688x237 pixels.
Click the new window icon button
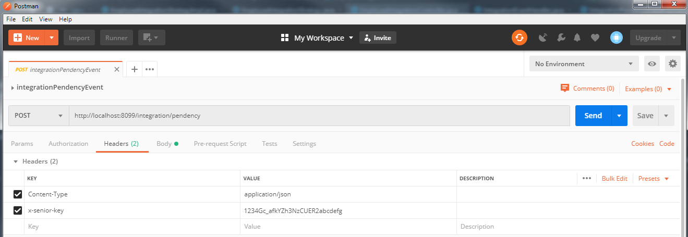click(x=151, y=38)
